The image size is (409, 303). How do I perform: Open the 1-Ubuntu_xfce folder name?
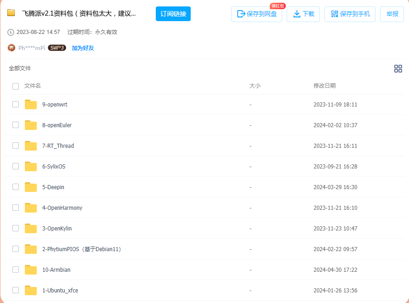click(60, 291)
